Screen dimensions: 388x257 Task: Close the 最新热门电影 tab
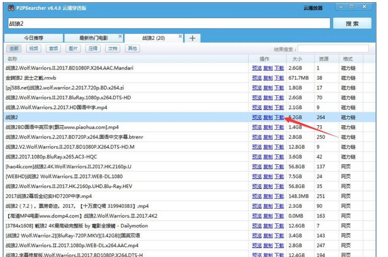click(x=120, y=36)
